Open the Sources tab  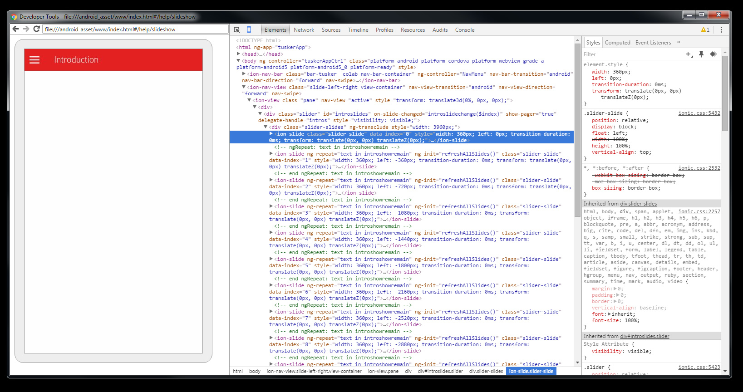(331, 30)
